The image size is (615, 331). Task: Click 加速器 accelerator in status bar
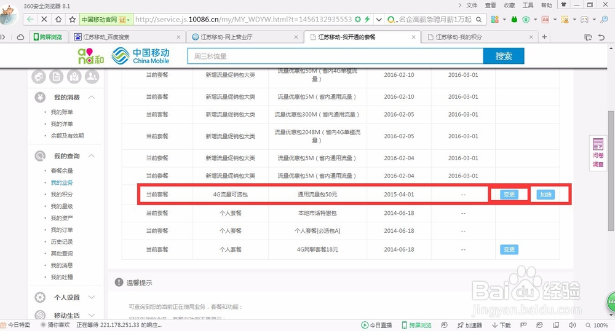click(469, 325)
